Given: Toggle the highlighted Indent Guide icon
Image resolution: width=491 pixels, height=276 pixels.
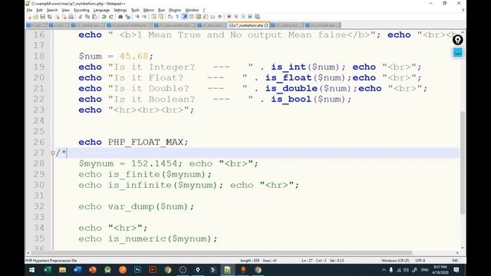Looking at the screenshot, I should pyautogui.click(x=184, y=16).
